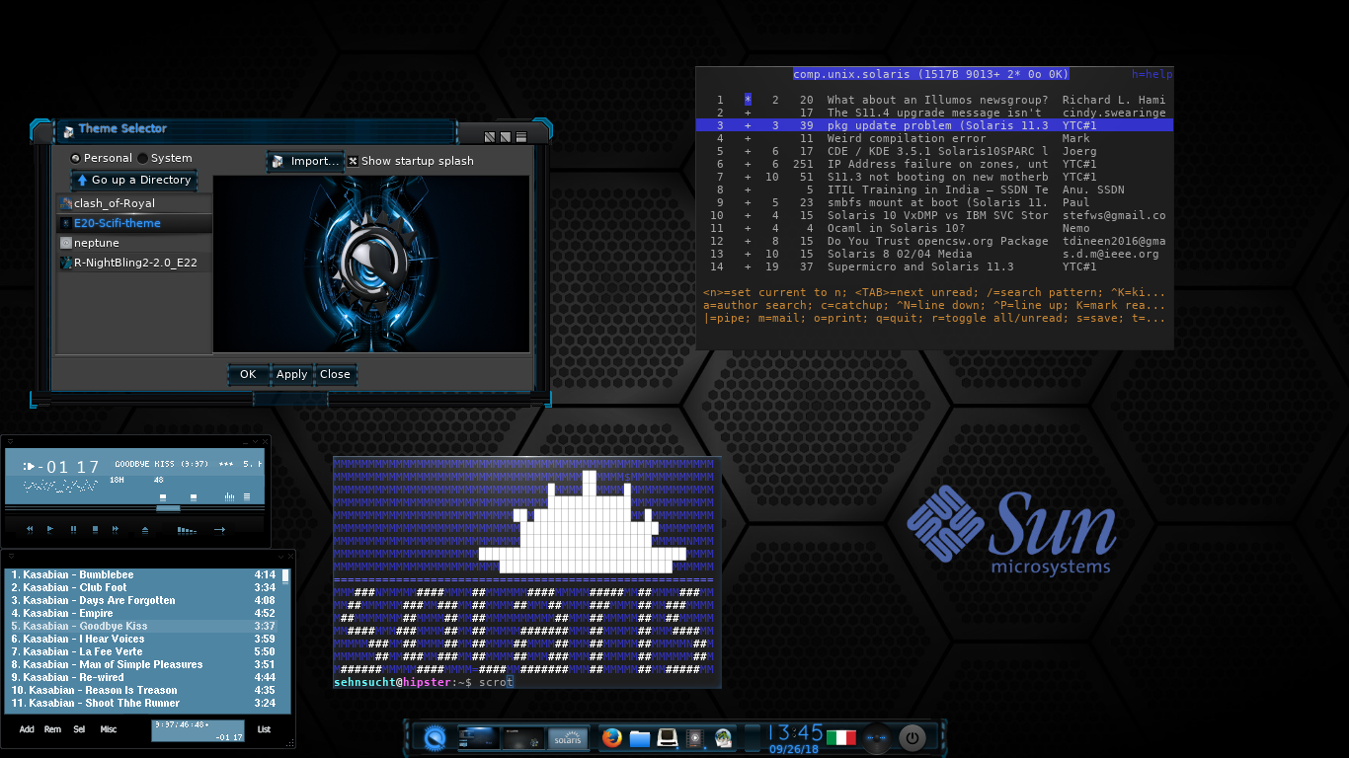The width and height of the screenshot is (1349, 758).
Task: Open keyboard layout Italian flag icon
Action: [841, 737]
